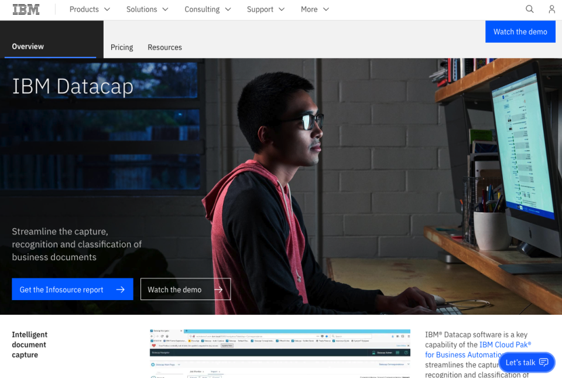The image size is (562, 378).
Task: Click the Streamline the capture tagline text
Action: [77, 244]
